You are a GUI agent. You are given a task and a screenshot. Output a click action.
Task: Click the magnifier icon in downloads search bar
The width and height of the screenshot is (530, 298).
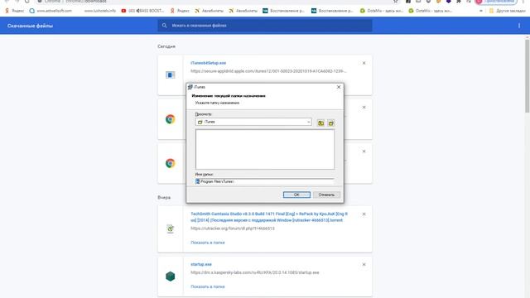coord(164,26)
